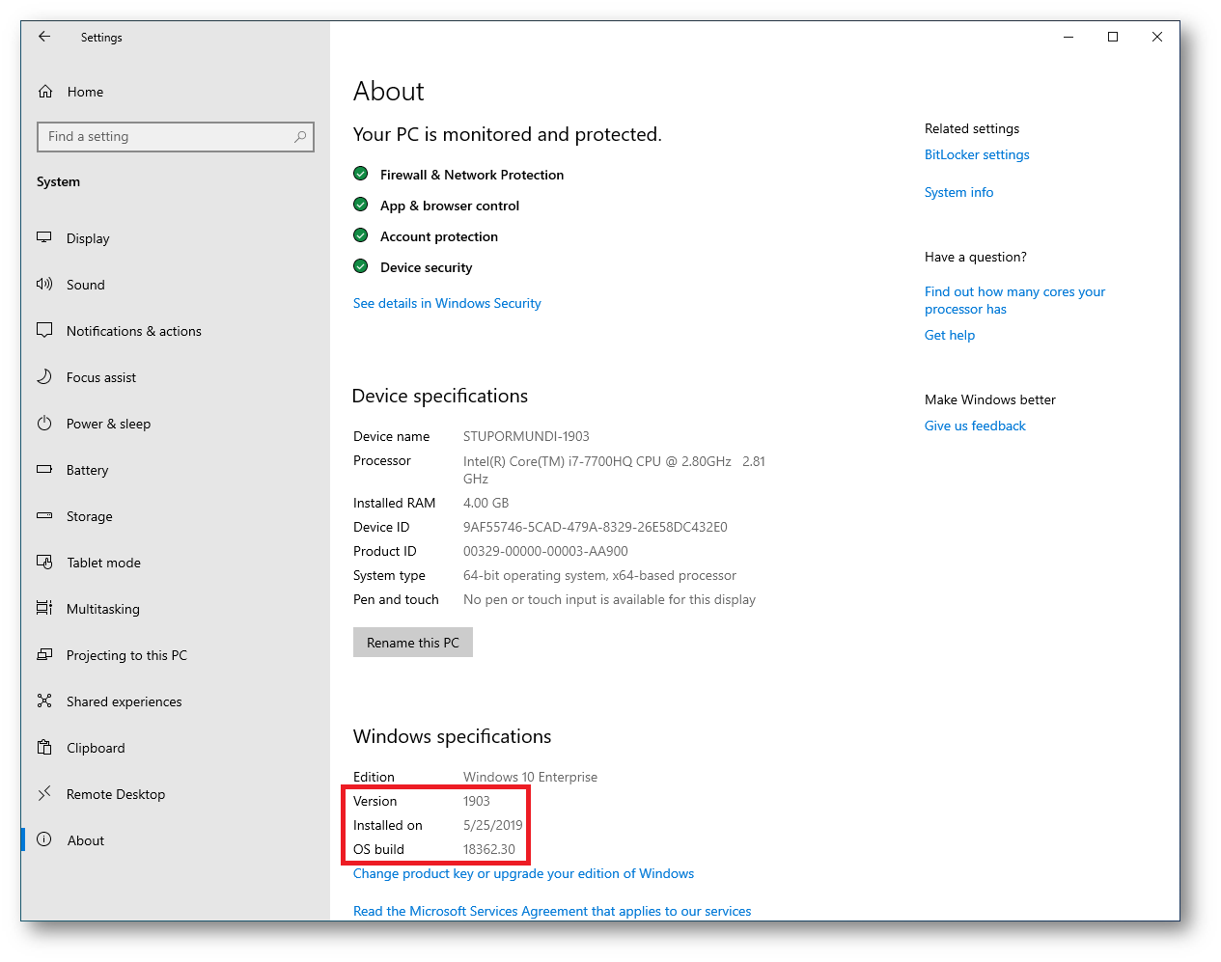Select the 64-bit operating system text
Image resolution: width=1221 pixels, height=962 pixels.
[x=599, y=575]
